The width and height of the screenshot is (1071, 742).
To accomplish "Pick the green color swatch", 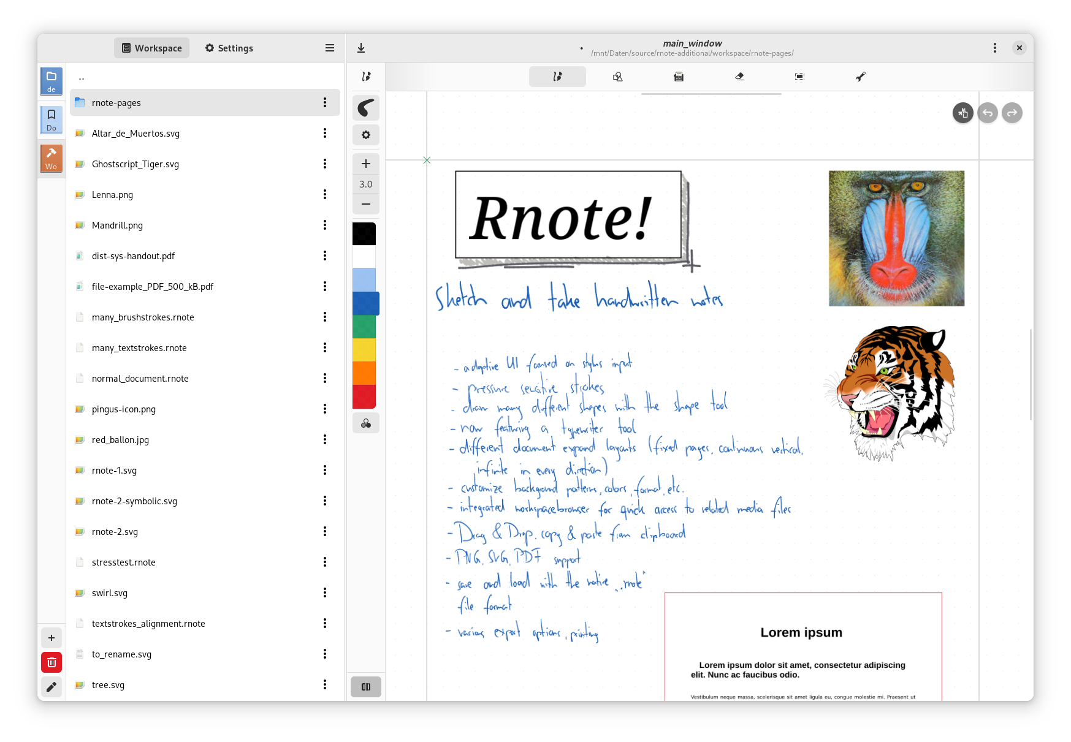I will pos(364,327).
